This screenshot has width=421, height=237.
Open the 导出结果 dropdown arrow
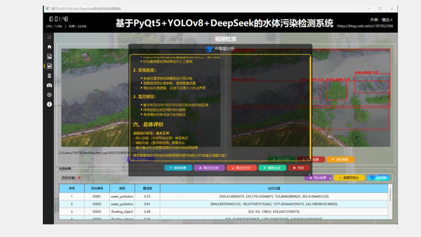330,178
